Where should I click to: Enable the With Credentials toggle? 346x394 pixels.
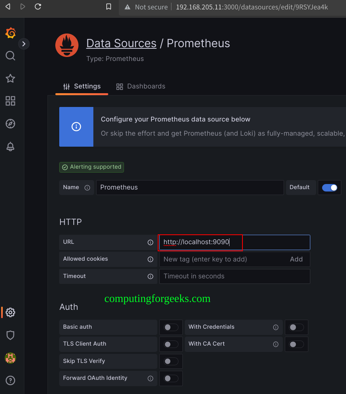pyautogui.click(x=296, y=327)
